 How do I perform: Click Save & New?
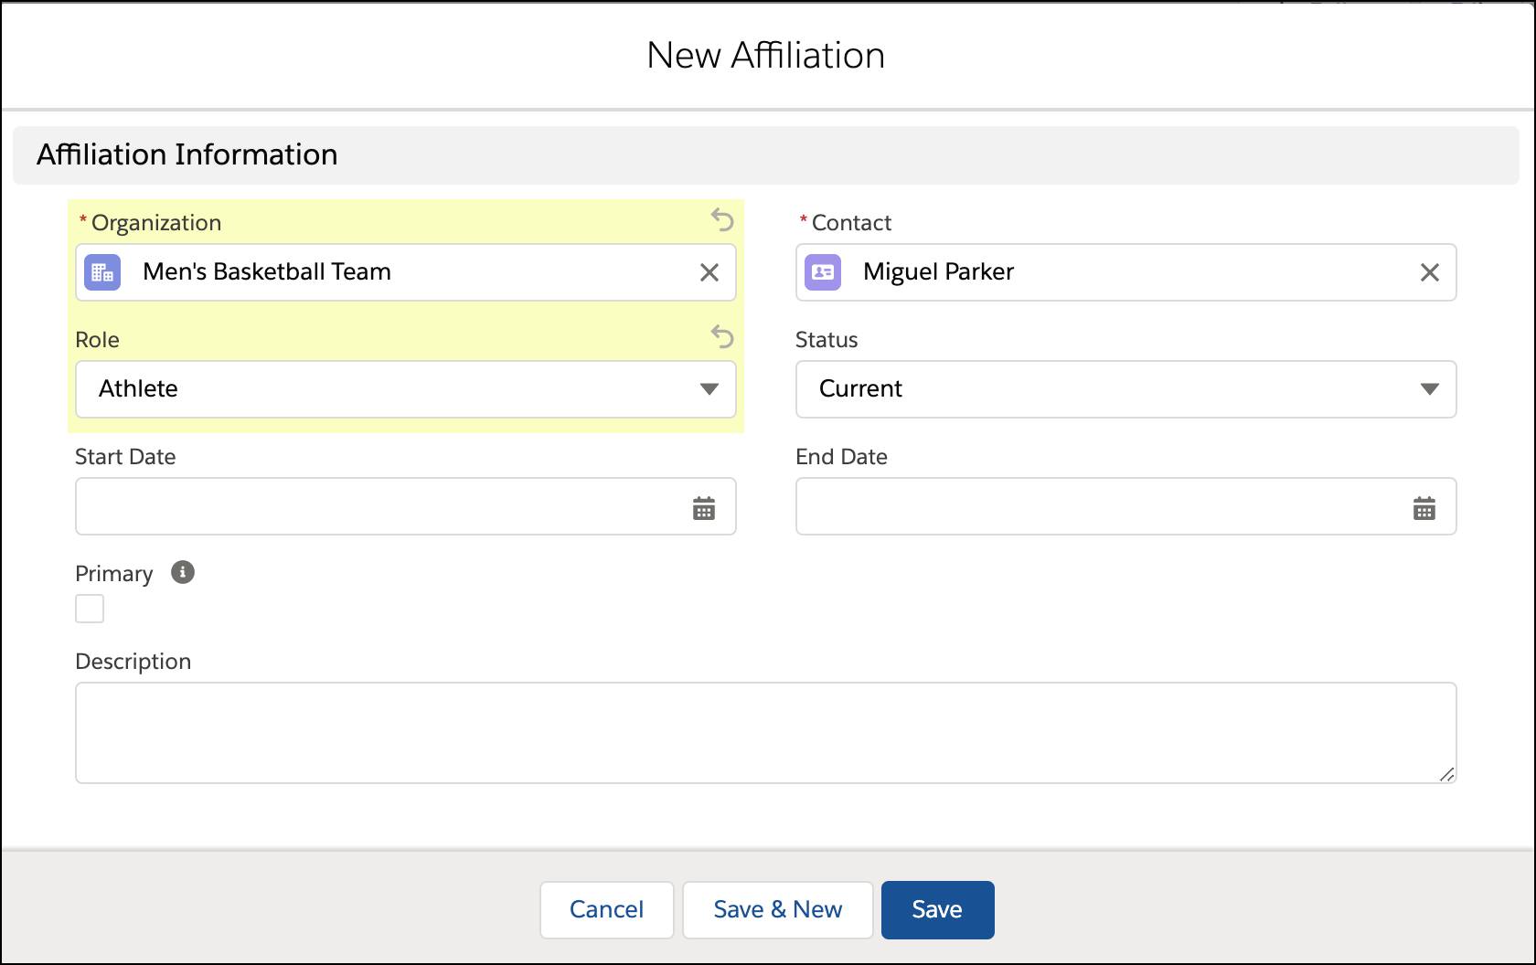point(777,909)
